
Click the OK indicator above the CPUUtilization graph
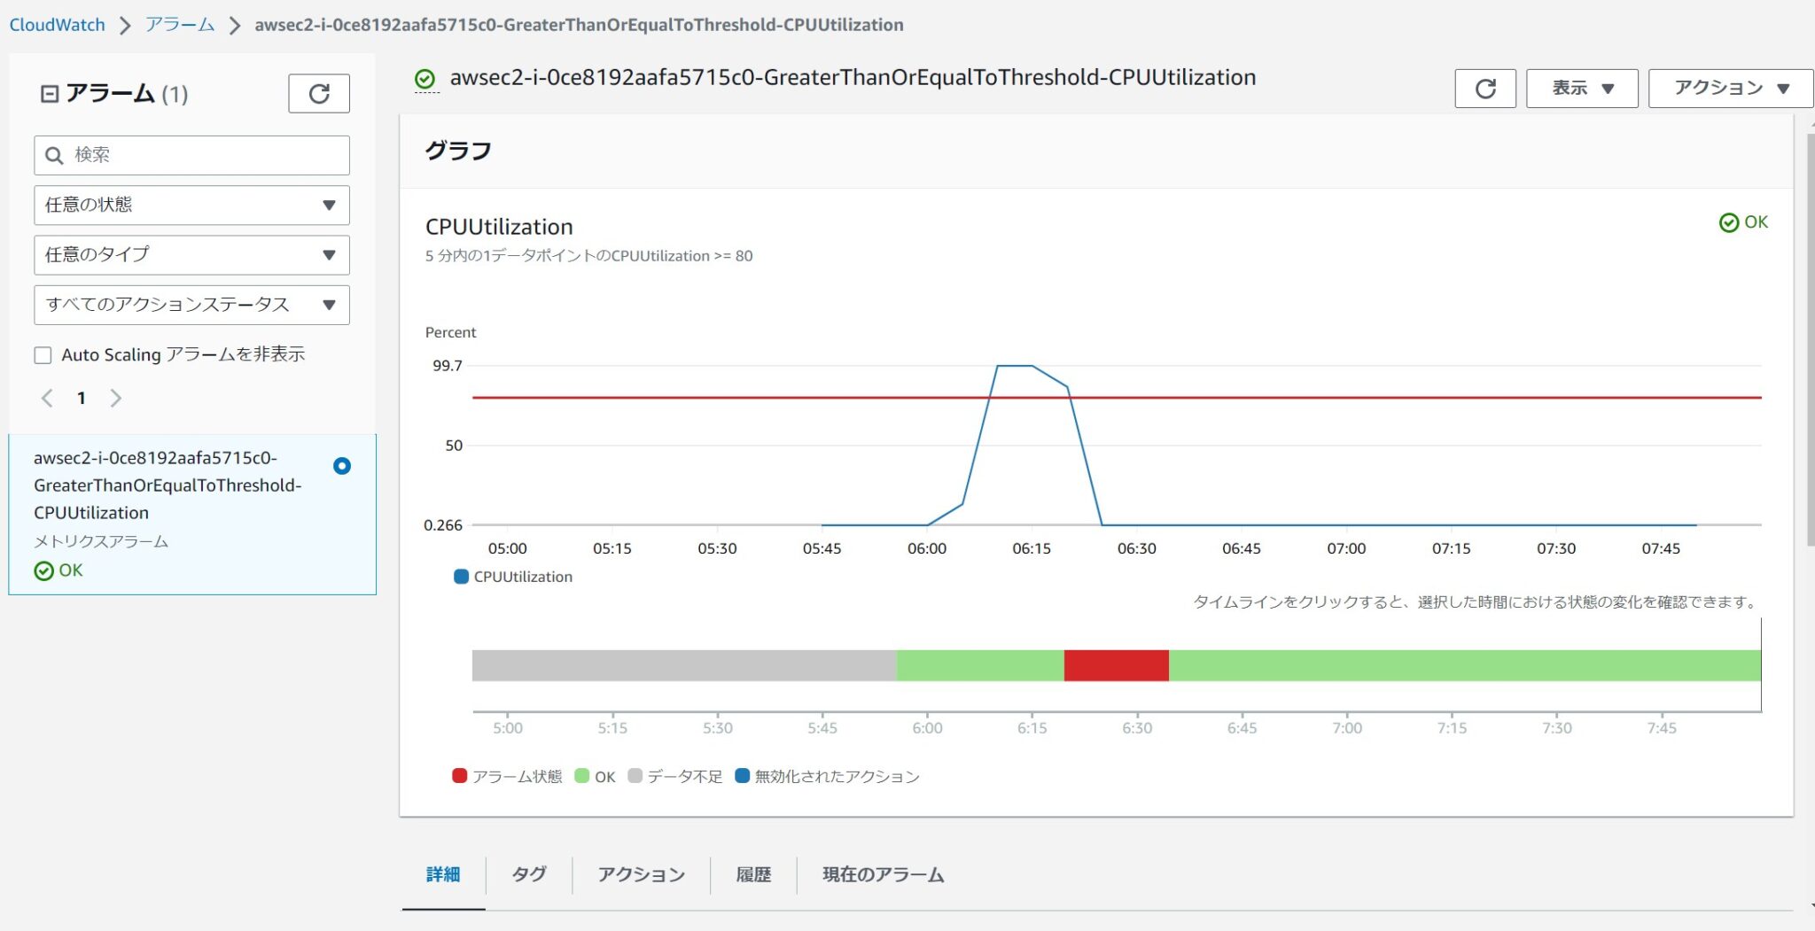click(x=1742, y=222)
